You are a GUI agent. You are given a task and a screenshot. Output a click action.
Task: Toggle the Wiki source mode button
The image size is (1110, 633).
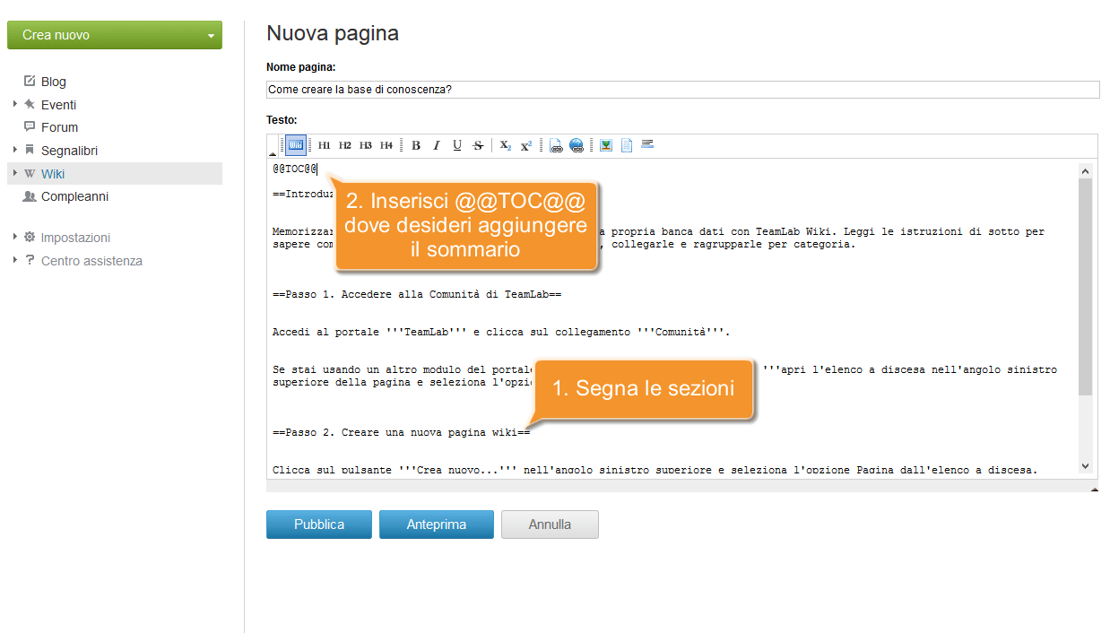[x=296, y=145]
